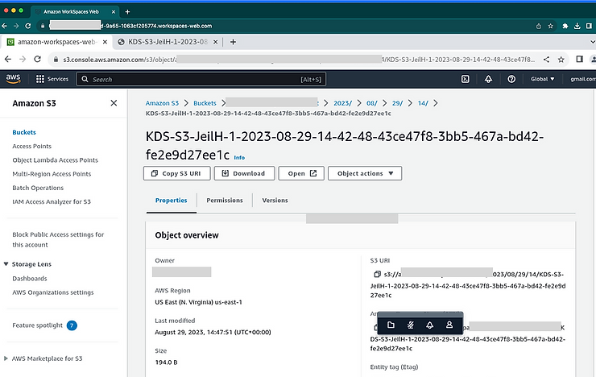Open Object Lambda Access Points
The height and width of the screenshot is (377, 596).
tap(55, 160)
